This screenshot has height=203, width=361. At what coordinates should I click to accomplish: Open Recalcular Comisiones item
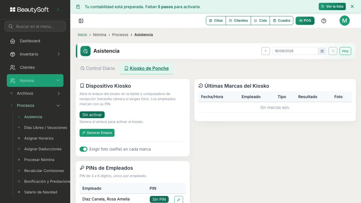pyautogui.click(x=44, y=171)
